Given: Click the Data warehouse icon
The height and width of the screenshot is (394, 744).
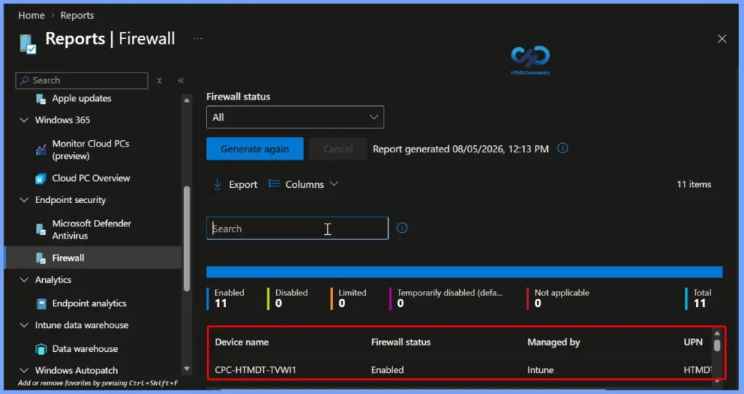Looking at the screenshot, I should point(41,349).
